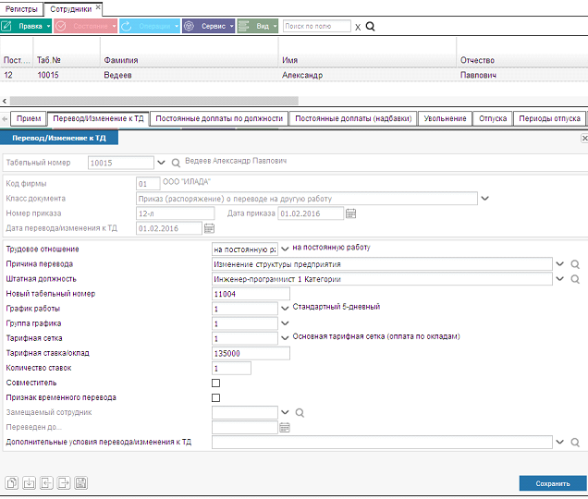Expand the Вид dropdown arrow

point(275,26)
